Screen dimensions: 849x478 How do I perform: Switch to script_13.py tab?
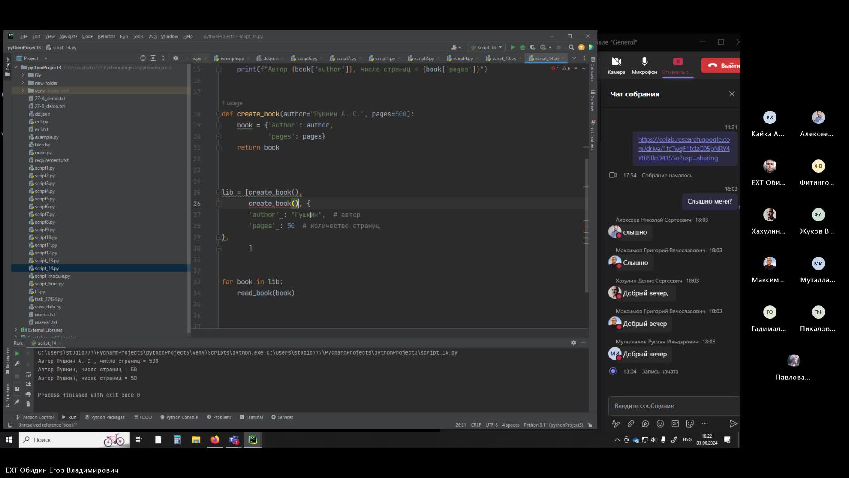point(504,58)
